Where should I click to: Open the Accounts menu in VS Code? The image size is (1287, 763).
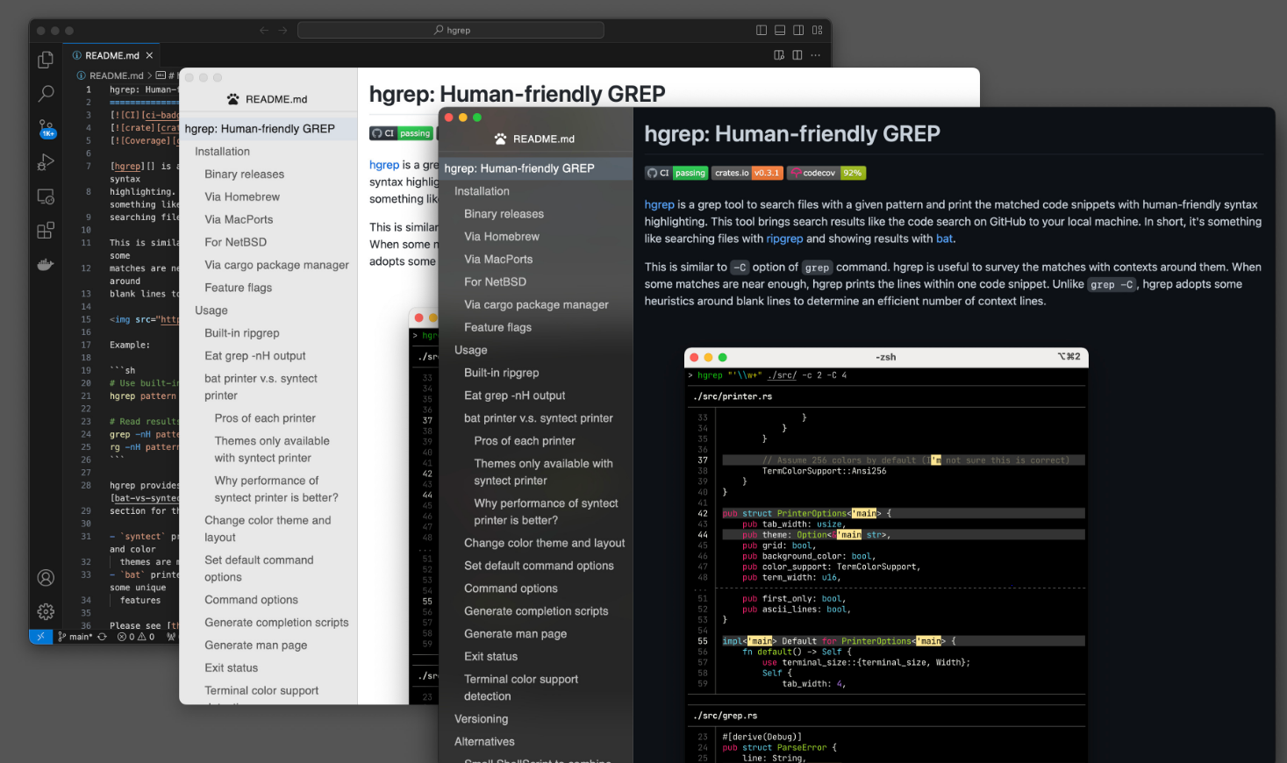[46, 578]
